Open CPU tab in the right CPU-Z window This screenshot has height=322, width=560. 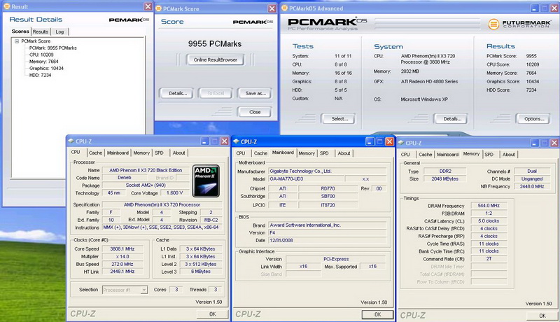click(405, 155)
